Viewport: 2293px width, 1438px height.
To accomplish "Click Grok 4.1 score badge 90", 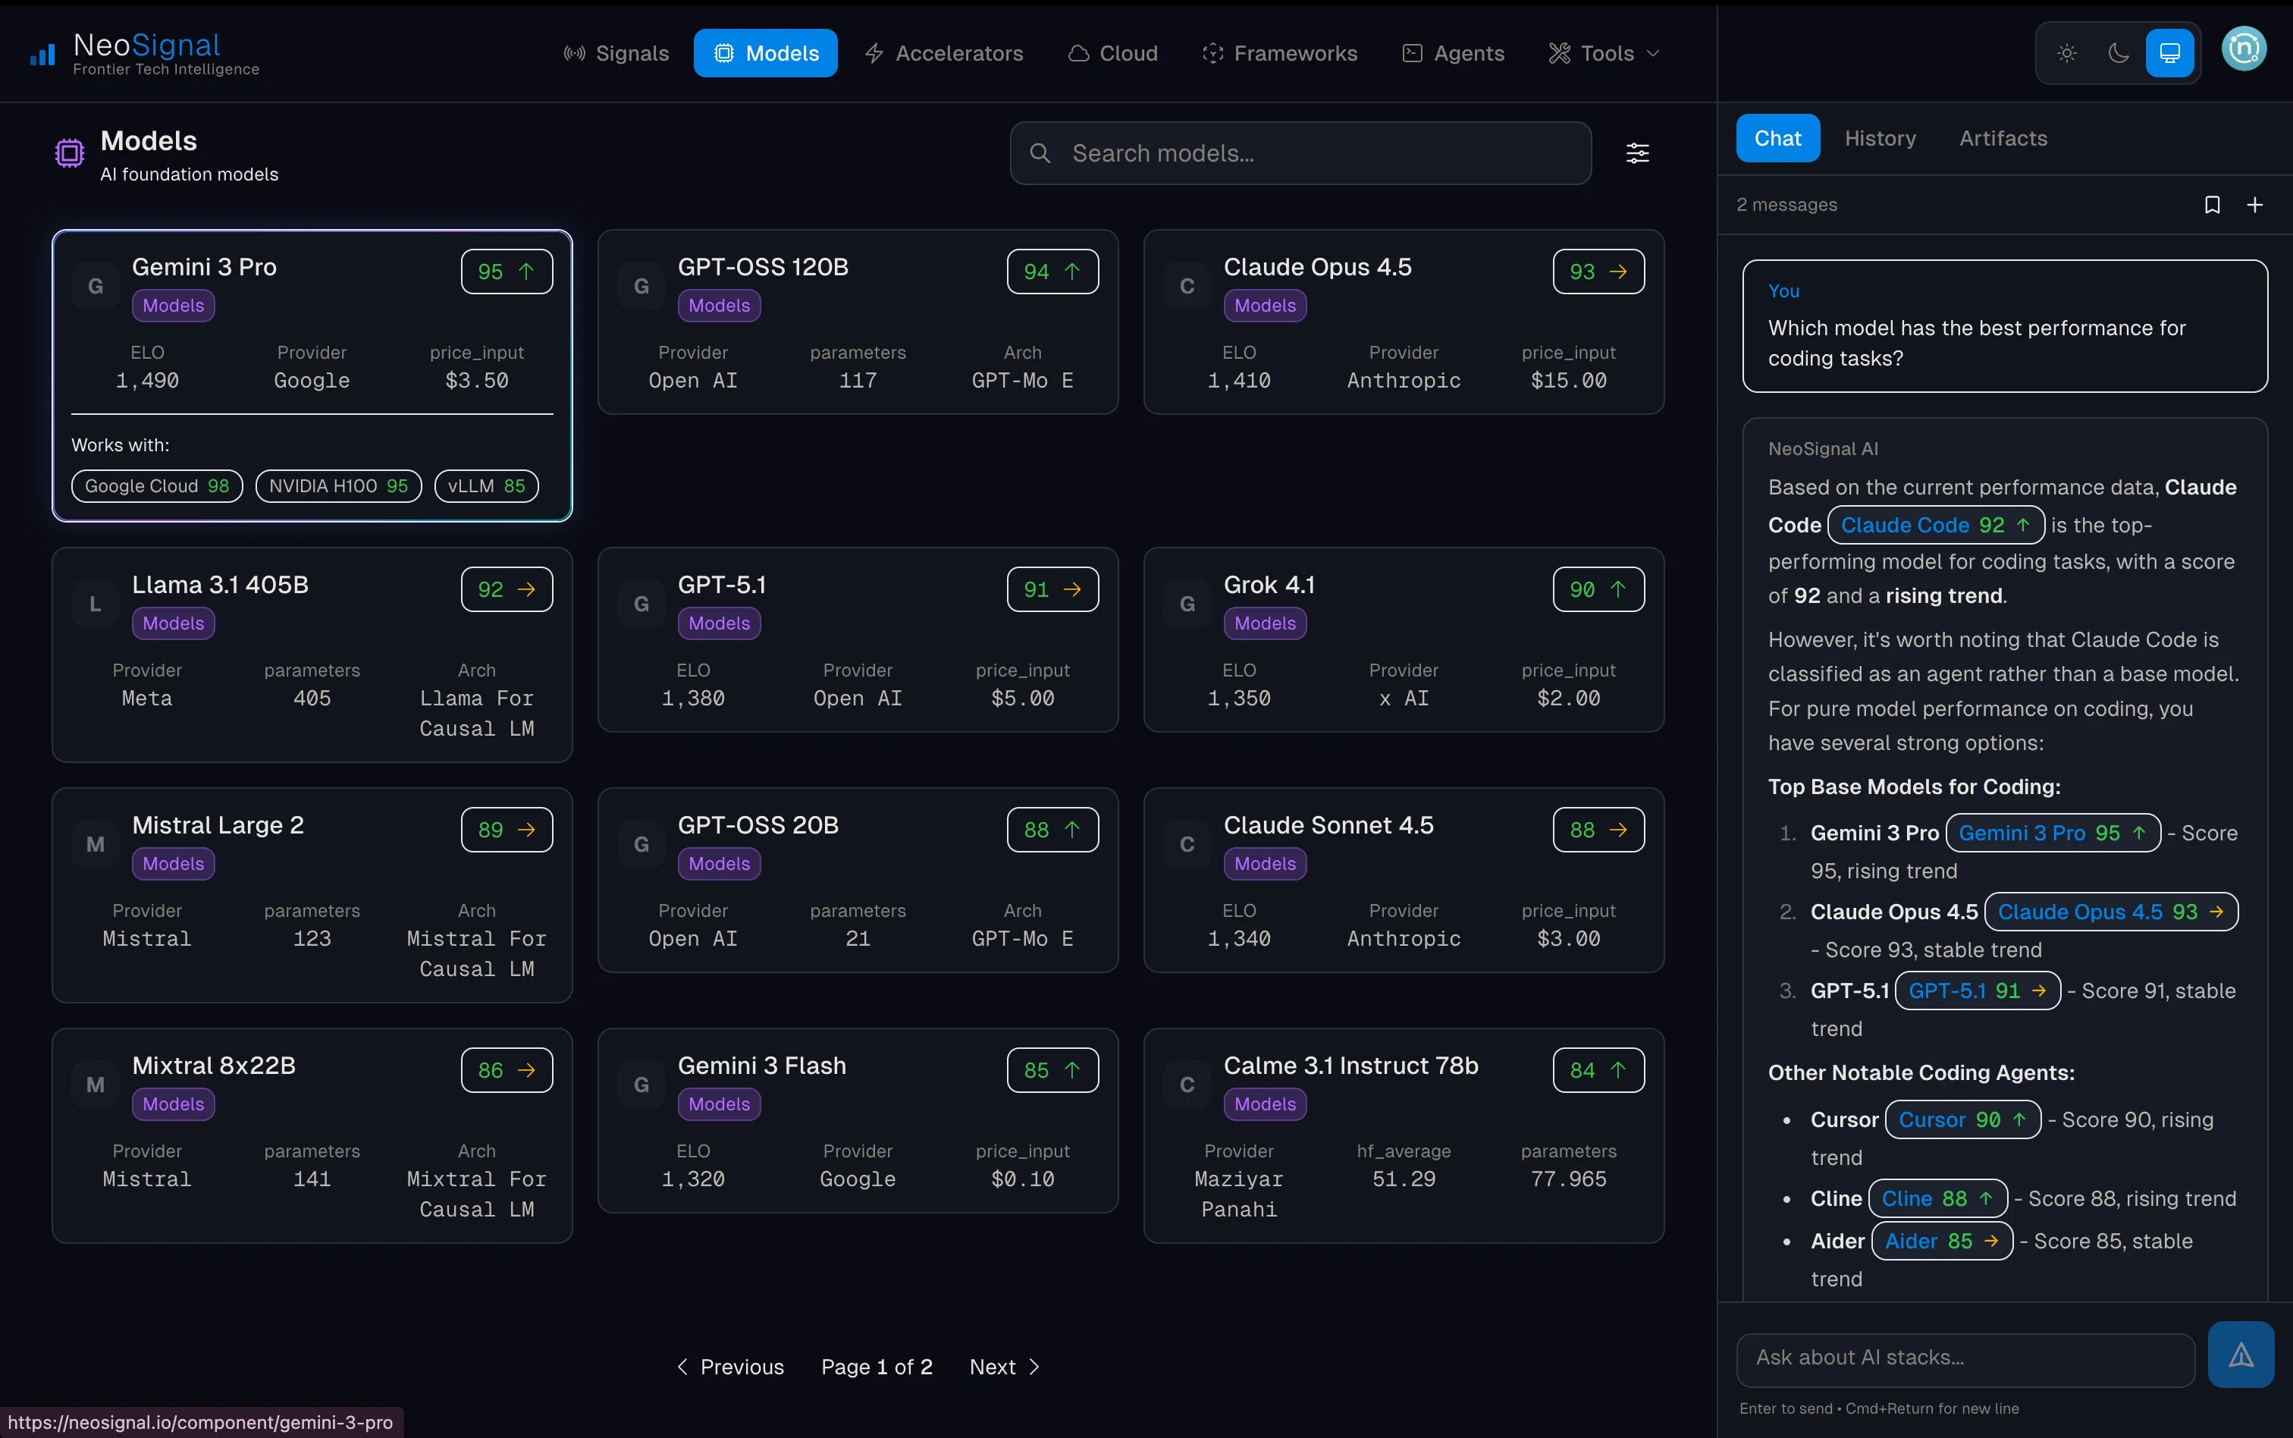I will pos(1598,589).
